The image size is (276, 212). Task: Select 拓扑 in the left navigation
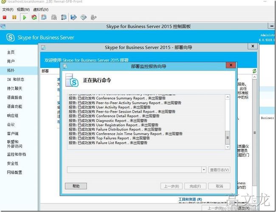click(x=11, y=71)
